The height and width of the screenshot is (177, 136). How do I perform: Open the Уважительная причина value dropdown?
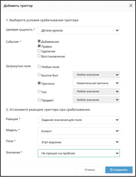click(x=96, y=83)
